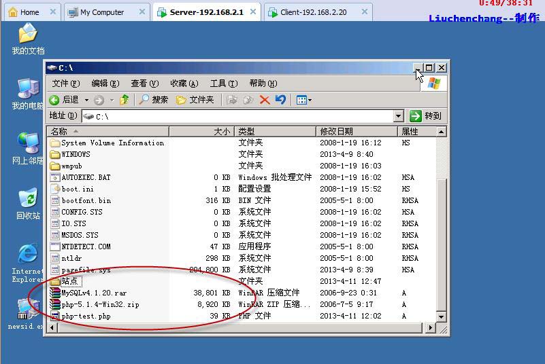Open the address bar dropdown arrow
Image resolution: width=545 pixels, height=364 pixels.
pyautogui.click(x=399, y=116)
